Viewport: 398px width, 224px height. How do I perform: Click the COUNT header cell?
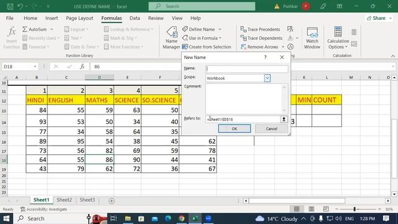(x=326, y=100)
